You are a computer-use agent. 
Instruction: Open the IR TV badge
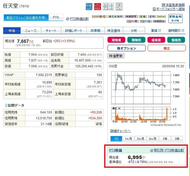[x=119, y=7]
